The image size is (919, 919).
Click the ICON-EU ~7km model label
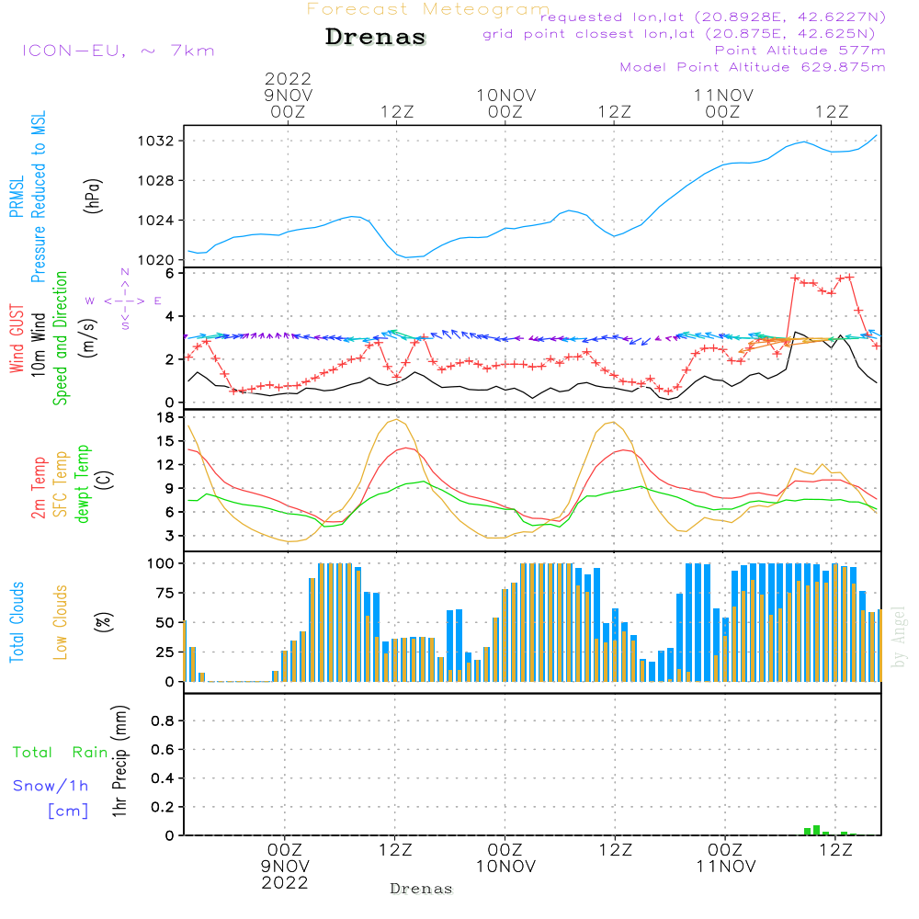tap(118, 51)
